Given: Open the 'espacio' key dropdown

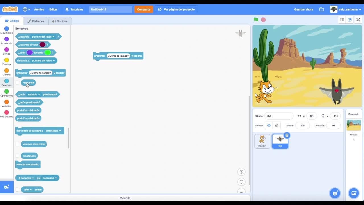Looking at the screenshot, I should click(x=34, y=95).
